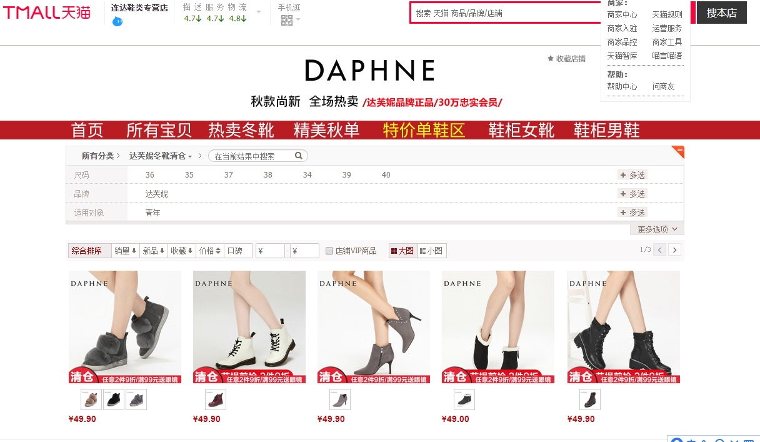Select the black color swatch of the first product
The height and width of the screenshot is (442, 760).
coord(114,399)
